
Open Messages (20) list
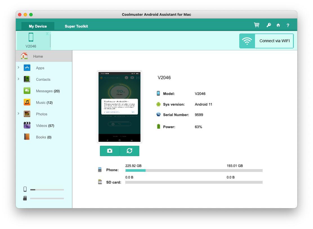click(44, 91)
